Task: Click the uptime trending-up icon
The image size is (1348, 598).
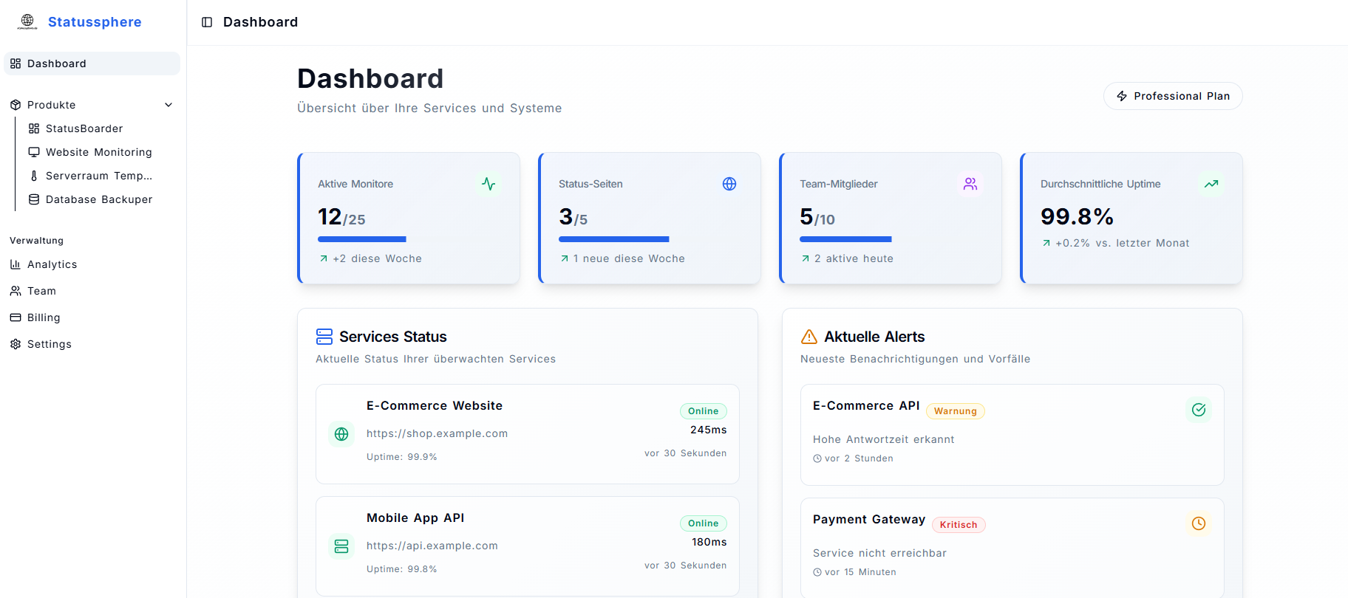Action: pos(1211,184)
